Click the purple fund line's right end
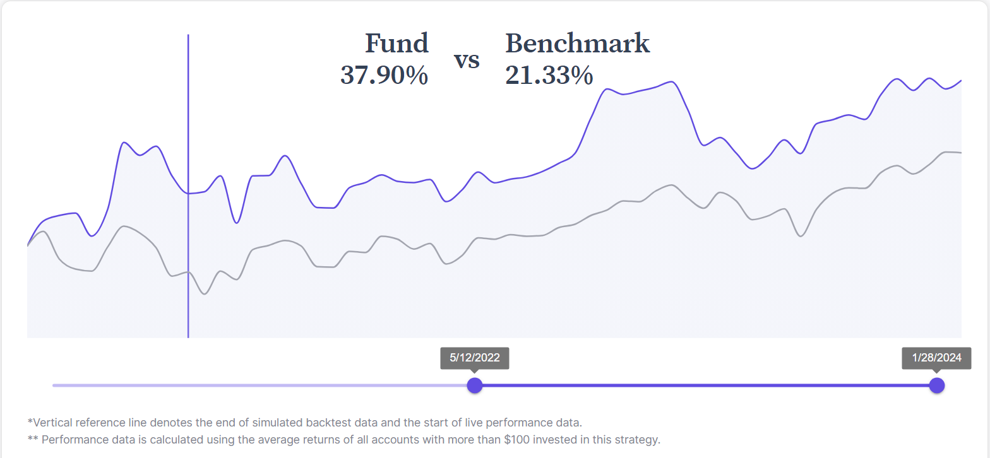This screenshot has height=458, width=990. pos(960,81)
